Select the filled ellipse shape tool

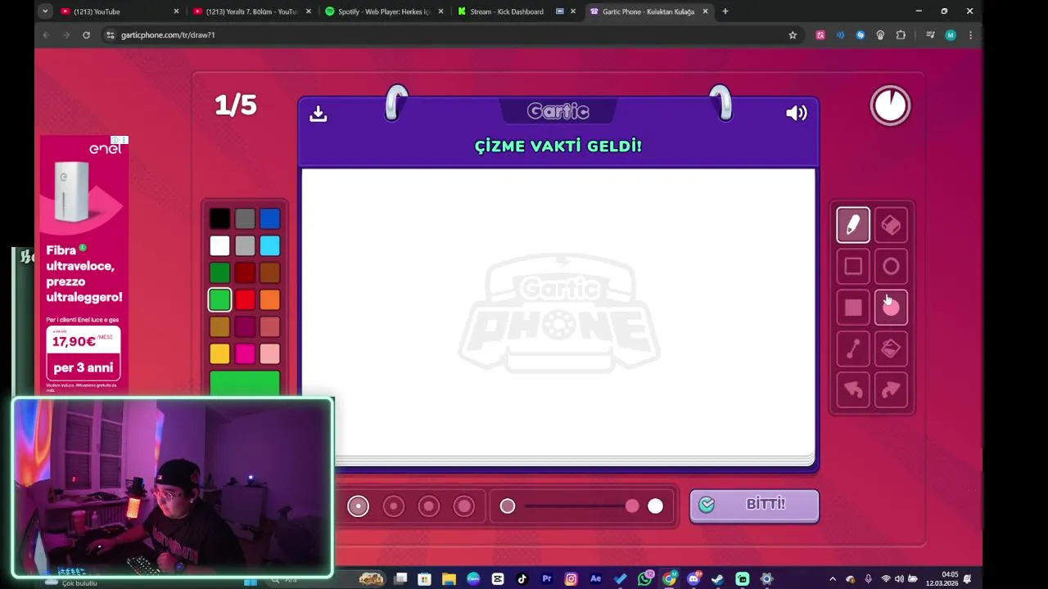click(x=891, y=308)
